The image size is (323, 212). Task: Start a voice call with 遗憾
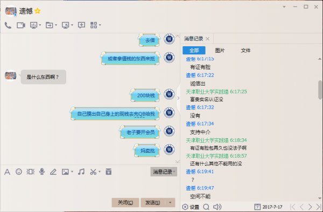coord(8,25)
